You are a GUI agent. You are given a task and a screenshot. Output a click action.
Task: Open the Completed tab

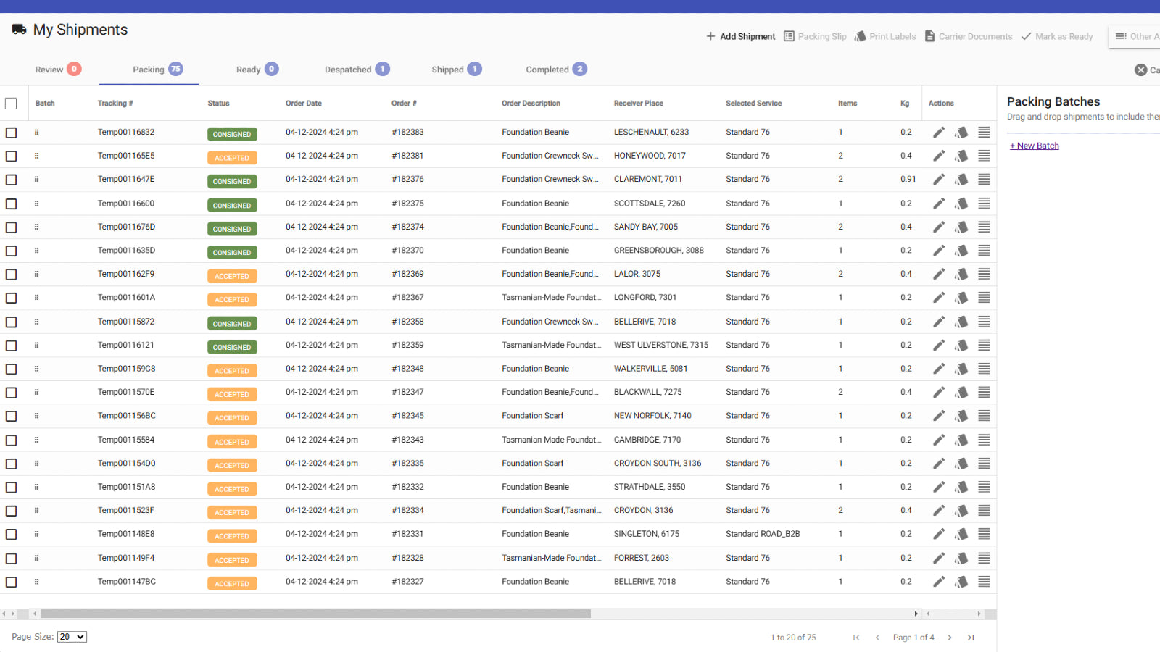tap(547, 69)
